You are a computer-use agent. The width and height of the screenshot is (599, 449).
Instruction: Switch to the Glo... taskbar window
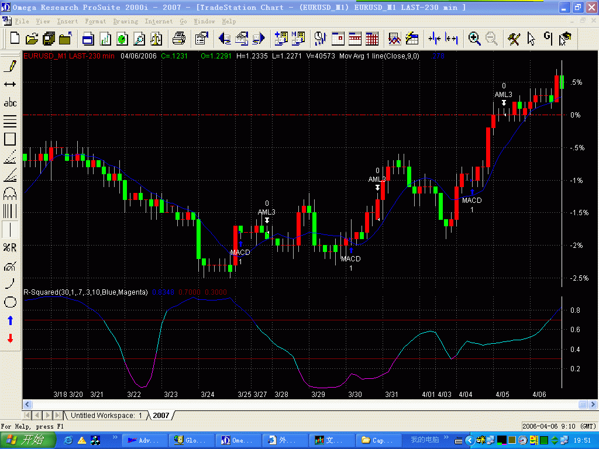click(192, 441)
